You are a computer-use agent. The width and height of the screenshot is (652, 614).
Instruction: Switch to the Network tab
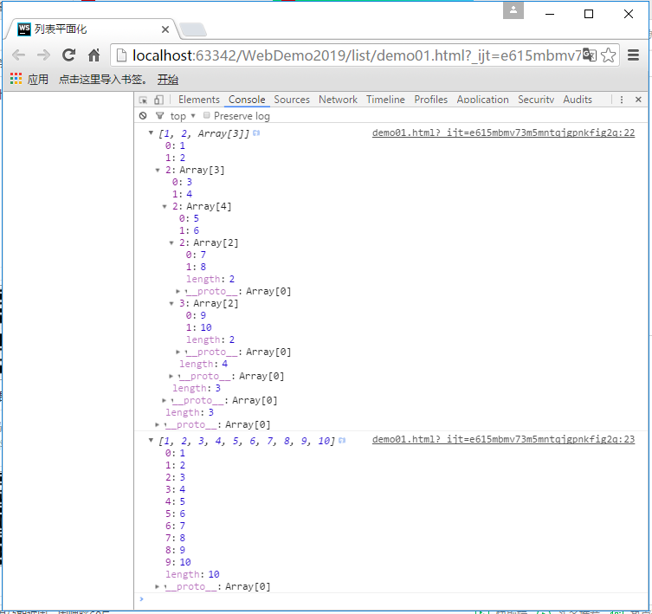(x=338, y=100)
